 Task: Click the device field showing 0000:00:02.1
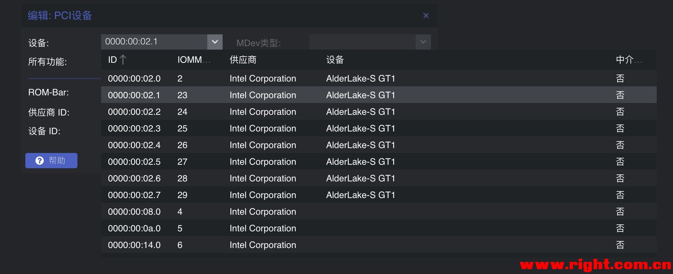point(154,42)
